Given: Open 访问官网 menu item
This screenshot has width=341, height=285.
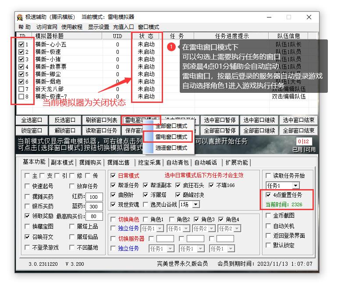Looking at the screenshot, I should click(46, 27).
